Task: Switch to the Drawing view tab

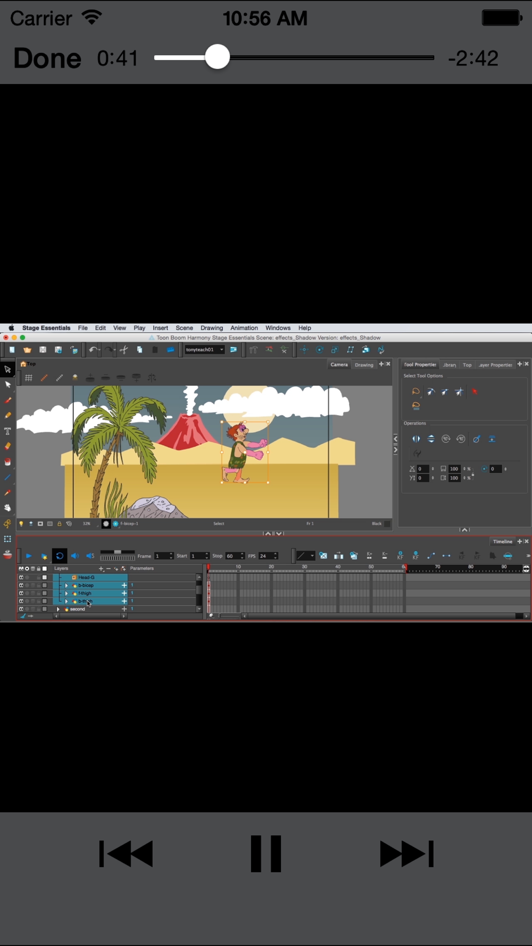Action: [364, 364]
